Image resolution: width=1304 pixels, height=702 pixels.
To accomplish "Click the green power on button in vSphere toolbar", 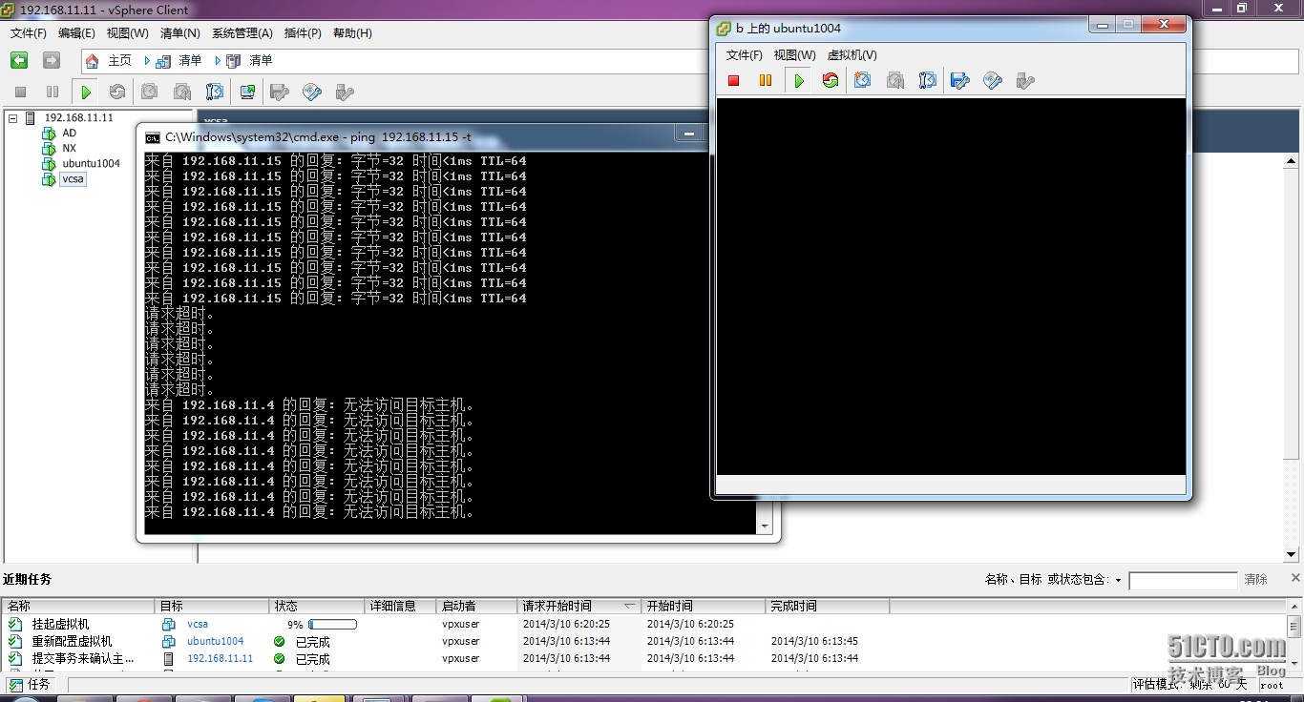I will tap(86, 92).
